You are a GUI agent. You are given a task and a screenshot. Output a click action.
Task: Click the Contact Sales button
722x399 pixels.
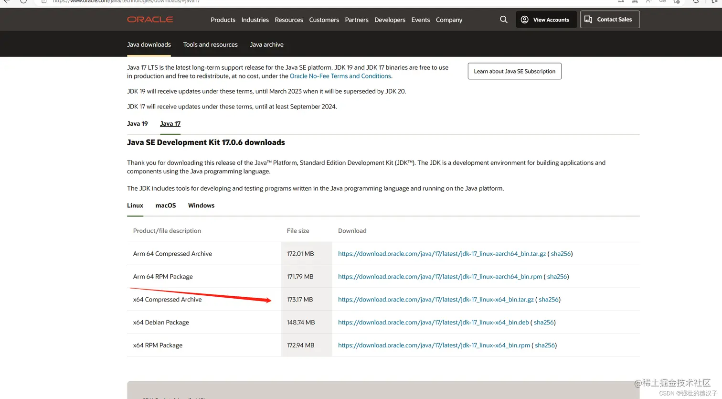(610, 20)
